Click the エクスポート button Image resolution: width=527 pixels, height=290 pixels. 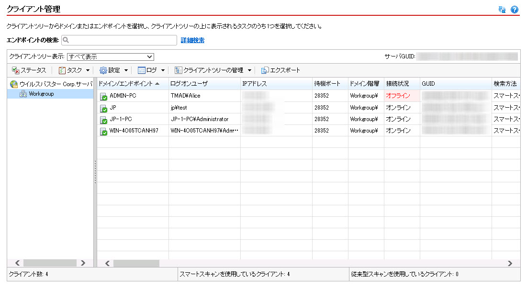(x=280, y=70)
